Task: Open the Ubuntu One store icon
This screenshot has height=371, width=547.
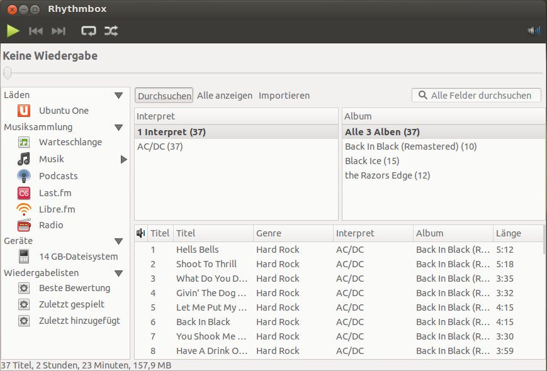Action: [24, 111]
